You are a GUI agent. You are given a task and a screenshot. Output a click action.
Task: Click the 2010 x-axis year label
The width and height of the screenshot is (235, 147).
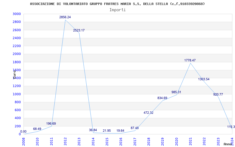[x=37, y=141]
